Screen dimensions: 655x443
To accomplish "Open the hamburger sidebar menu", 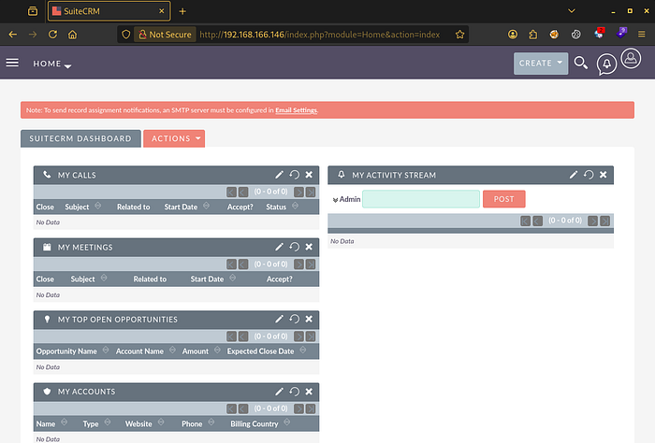I will (12, 63).
